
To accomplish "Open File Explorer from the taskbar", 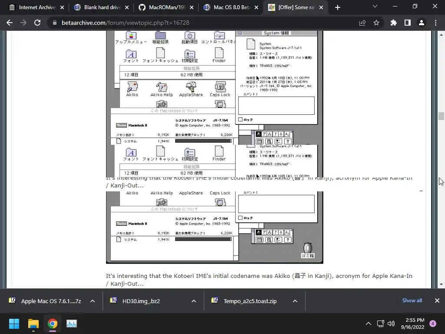I will (33, 324).
